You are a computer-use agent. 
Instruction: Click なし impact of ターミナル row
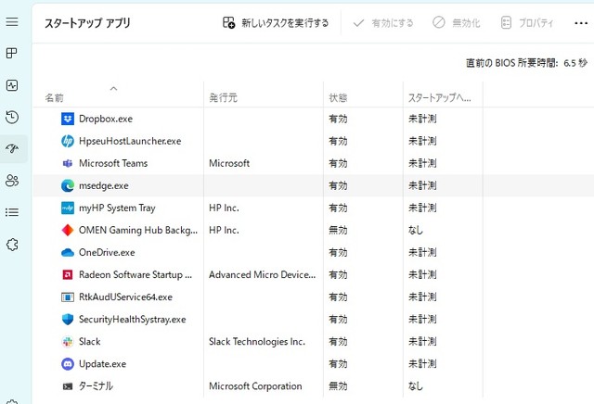pos(416,386)
